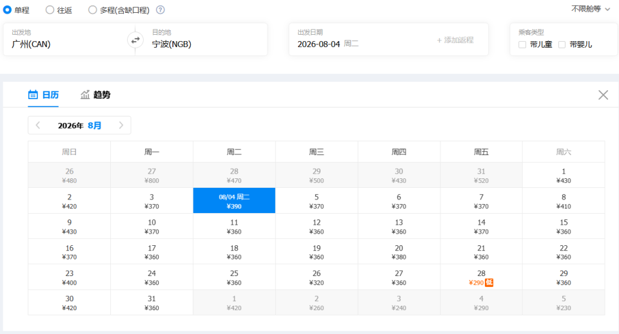Select the 多程(含缺口程) radio option
Viewport: 619px width, 334px height.
point(92,10)
